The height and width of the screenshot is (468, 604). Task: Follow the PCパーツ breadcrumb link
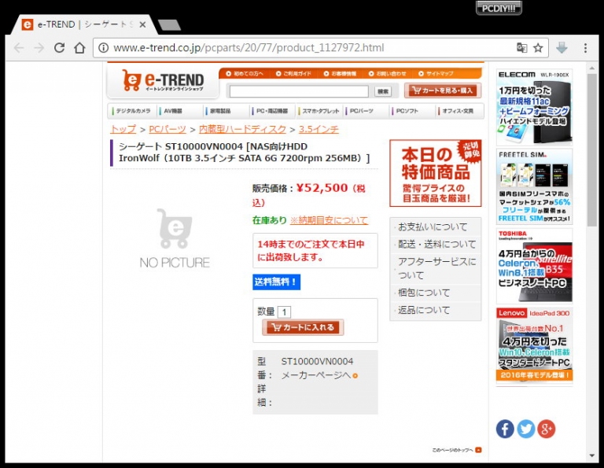[x=168, y=129]
